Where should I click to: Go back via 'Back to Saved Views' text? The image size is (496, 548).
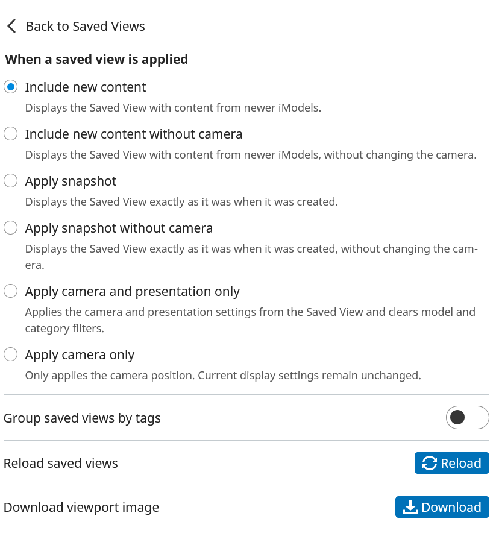[85, 26]
